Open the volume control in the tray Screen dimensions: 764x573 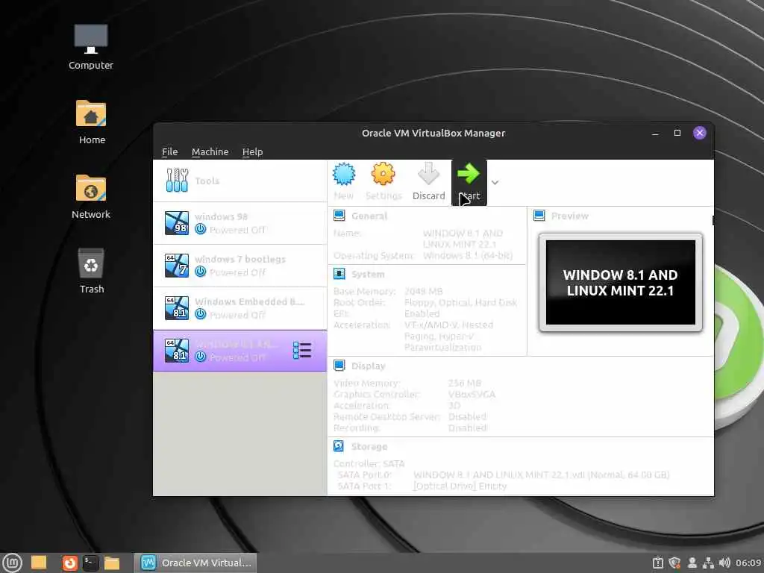[724, 563]
